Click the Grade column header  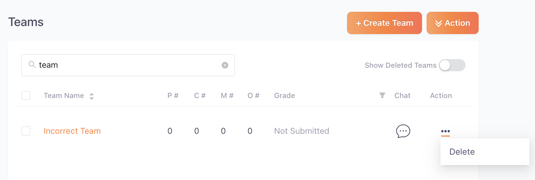tap(285, 96)
